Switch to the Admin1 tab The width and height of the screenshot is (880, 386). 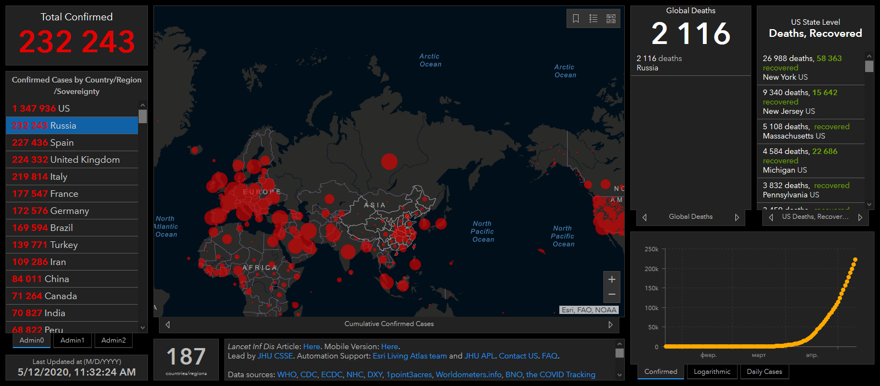click(73, 340)
